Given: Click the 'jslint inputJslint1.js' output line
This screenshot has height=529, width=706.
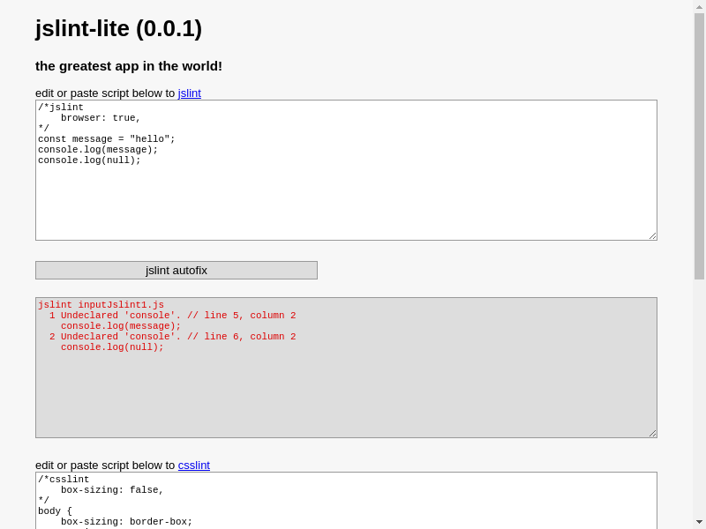Looking at the screenshot, I should pyautogui.click(x=101, y=304).
